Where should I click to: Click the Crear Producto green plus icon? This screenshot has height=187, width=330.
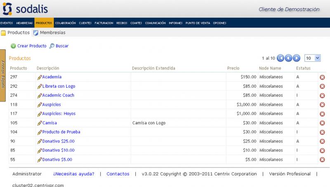tap(13, 46)
